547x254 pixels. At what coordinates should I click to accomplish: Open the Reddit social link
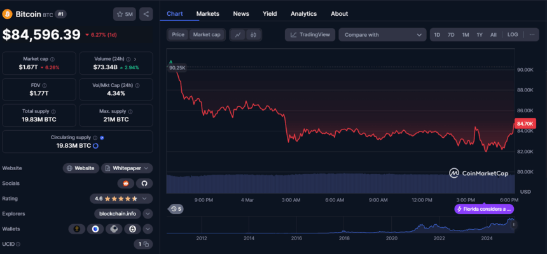pos(125,184)
